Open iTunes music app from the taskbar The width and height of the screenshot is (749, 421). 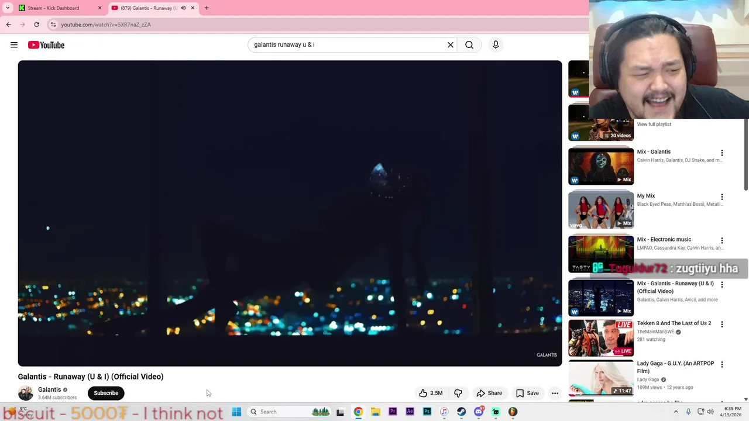click(444, 412)
